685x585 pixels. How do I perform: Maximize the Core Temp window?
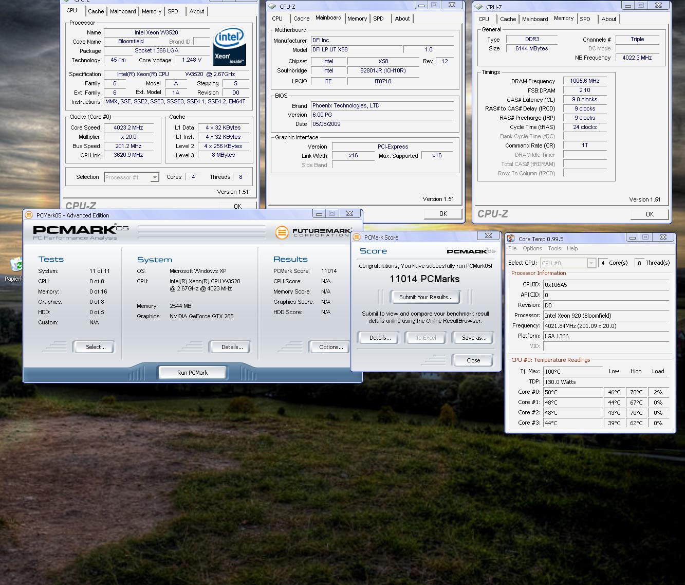click(645, 237)
